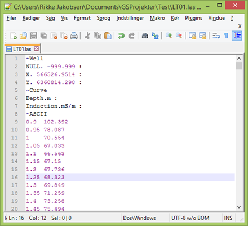Image resolution: width=248 pixels, height=226 pixels.
Task: Click the Depth.m line
Action: tap(42, 98)
